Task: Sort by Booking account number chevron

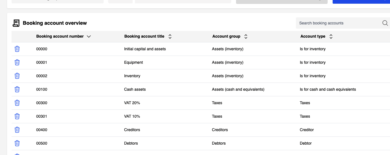Action: [89, 37]
